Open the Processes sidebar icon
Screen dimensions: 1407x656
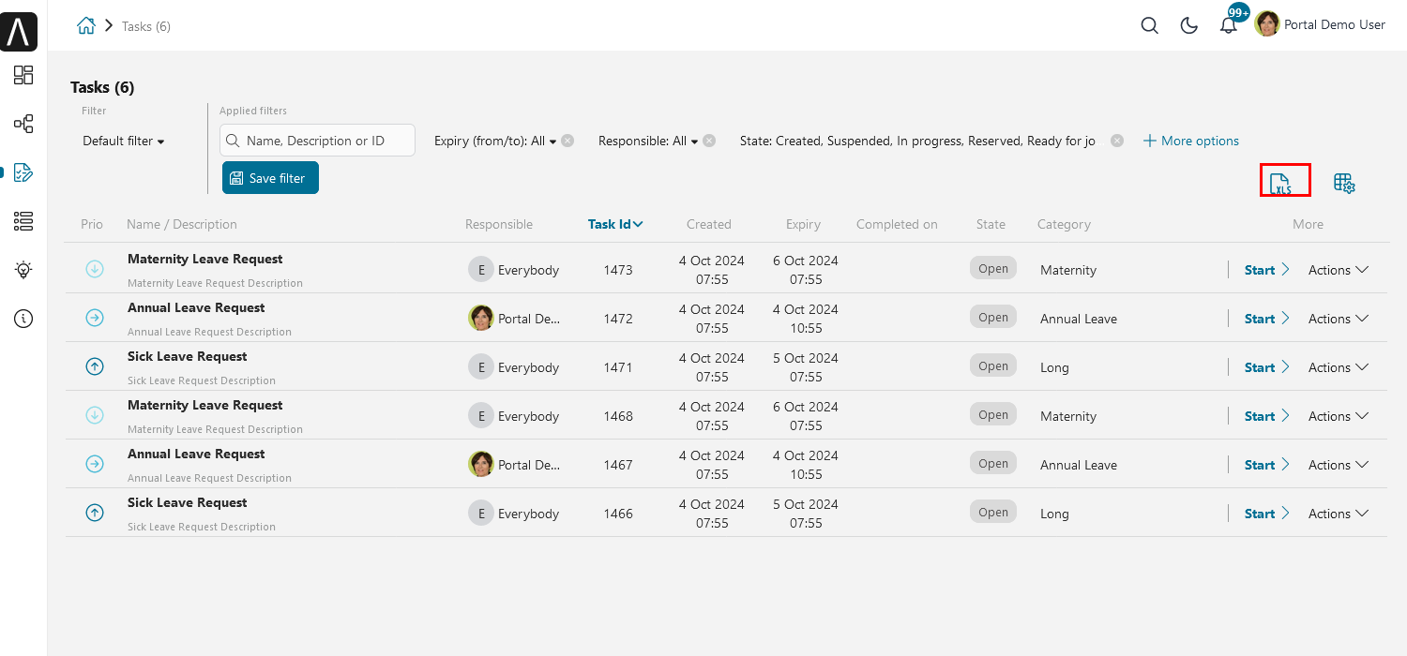click(x=23, y=124)
